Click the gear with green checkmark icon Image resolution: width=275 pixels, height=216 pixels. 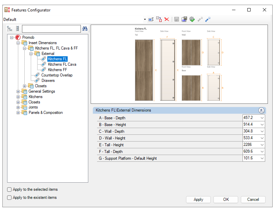coord(192,20)
